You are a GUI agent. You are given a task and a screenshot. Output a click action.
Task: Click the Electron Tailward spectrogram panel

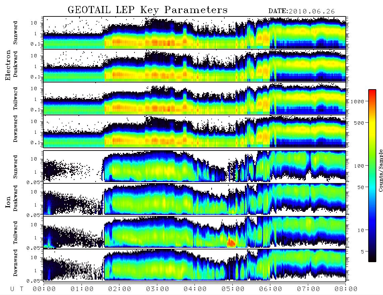[195, 99]
